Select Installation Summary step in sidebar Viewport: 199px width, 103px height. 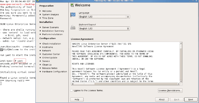[x=53, y=31]
